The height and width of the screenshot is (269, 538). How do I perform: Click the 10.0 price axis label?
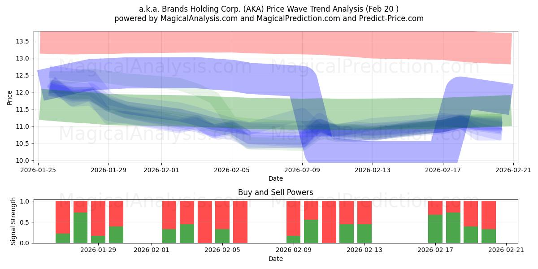[x=22, y=161]
